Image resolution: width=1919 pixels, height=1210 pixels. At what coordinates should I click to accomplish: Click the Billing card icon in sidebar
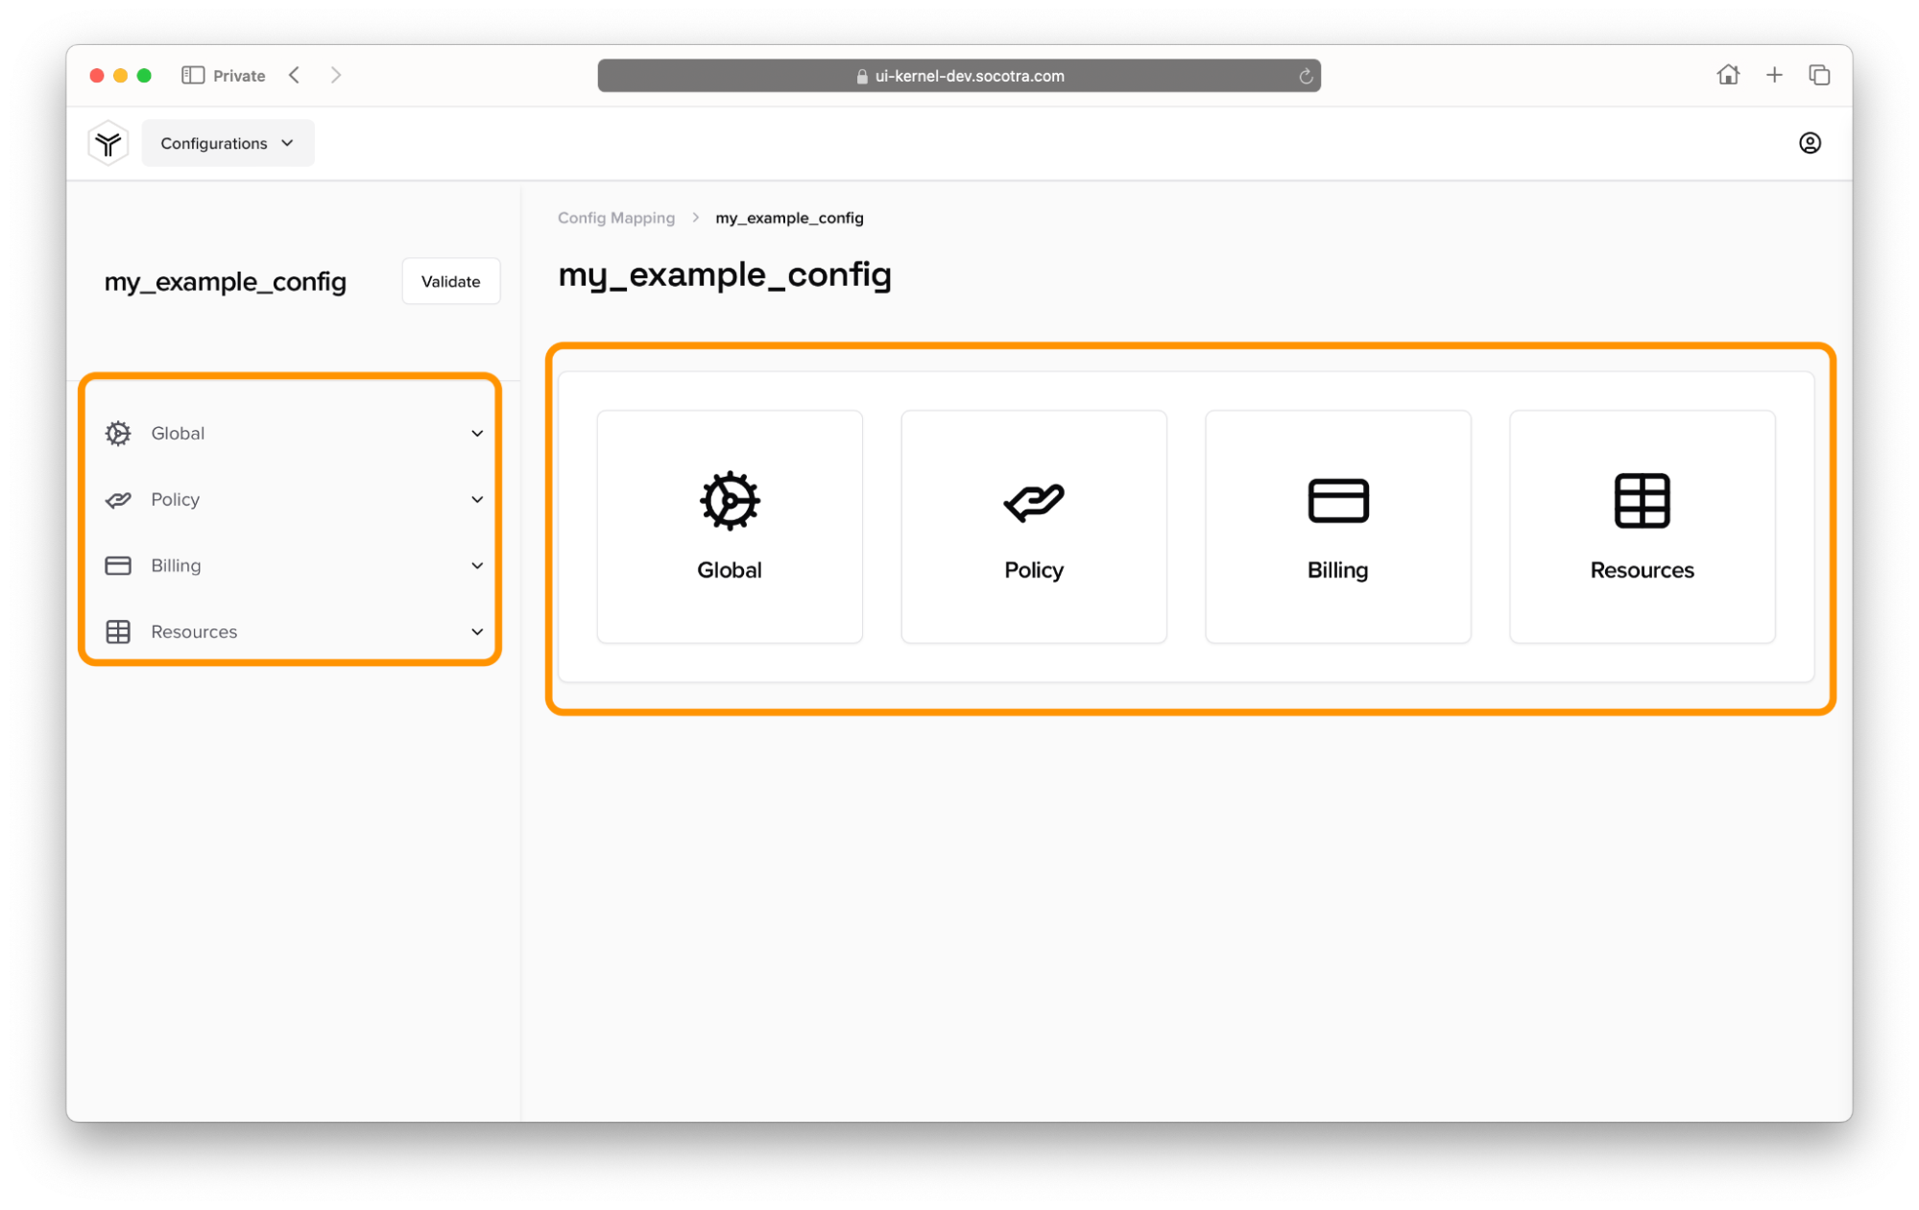[118, 566]
